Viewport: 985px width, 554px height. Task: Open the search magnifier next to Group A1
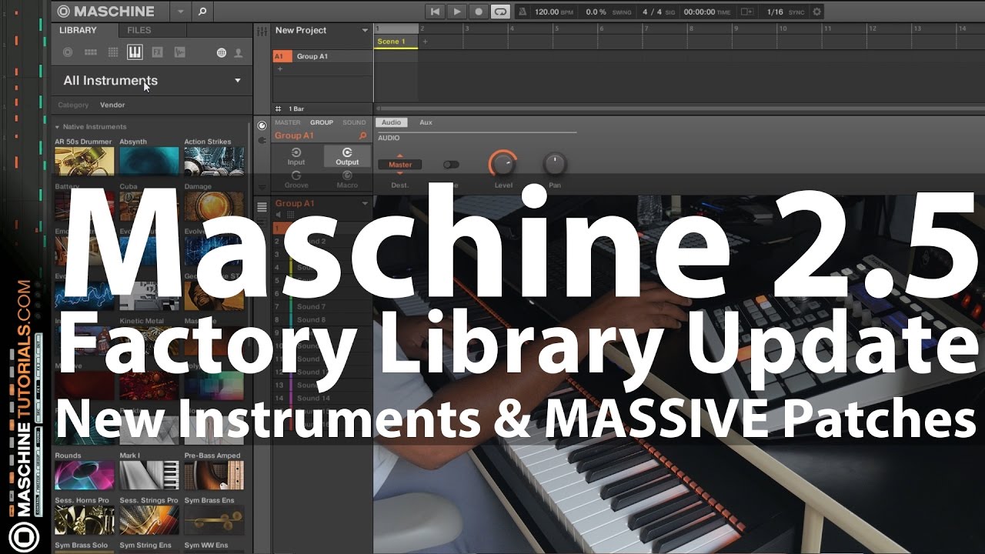pos(362,135)
